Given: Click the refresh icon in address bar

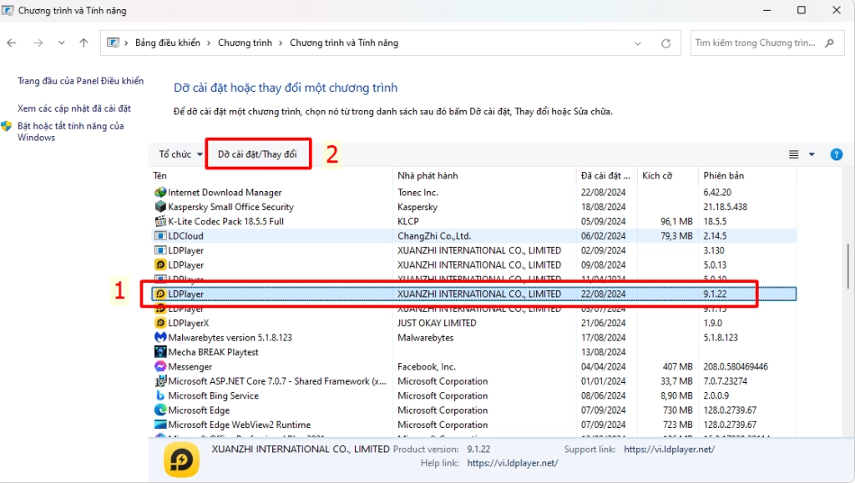Looking at the screenshot, I should pyautogui.click(x=665, y=43).
